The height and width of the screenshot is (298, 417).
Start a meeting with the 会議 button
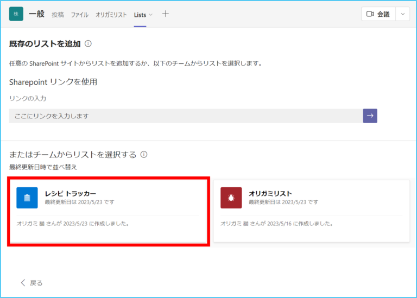click(x=378, y=14)
